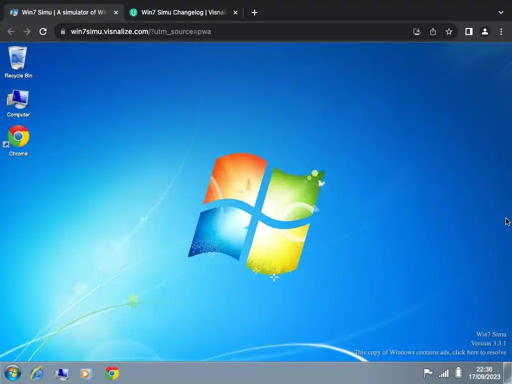Share this page using share icon
The width and height of the screenshot is (512, 384).
pyautogui.click(x=432, y=31)
